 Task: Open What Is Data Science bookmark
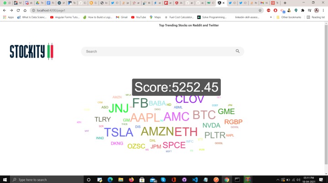[32, 17]
